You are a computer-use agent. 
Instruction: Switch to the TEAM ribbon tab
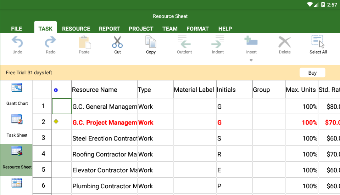(170, 29)
